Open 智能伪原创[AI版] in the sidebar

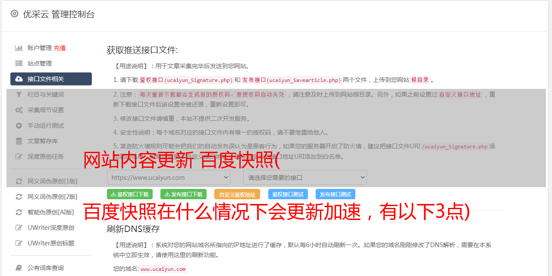(51, 212)
